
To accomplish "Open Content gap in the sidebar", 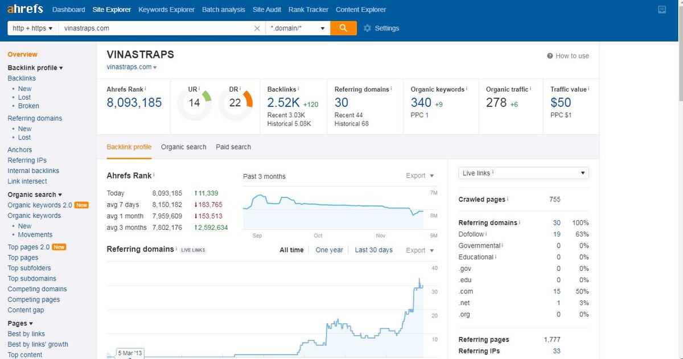I will (x=26, y=310).
